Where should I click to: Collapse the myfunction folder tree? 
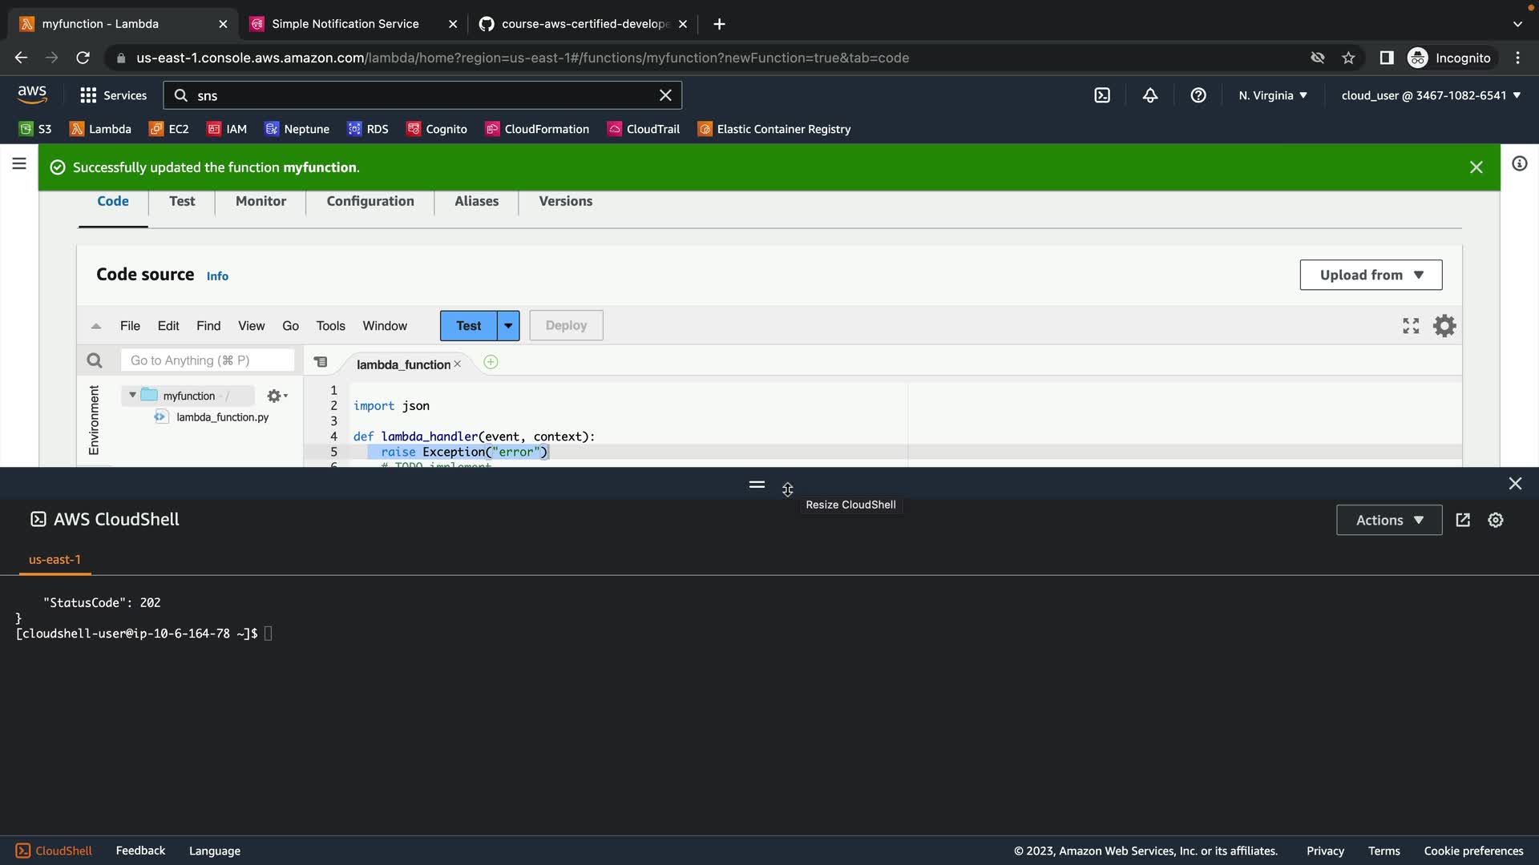point(132,396)
